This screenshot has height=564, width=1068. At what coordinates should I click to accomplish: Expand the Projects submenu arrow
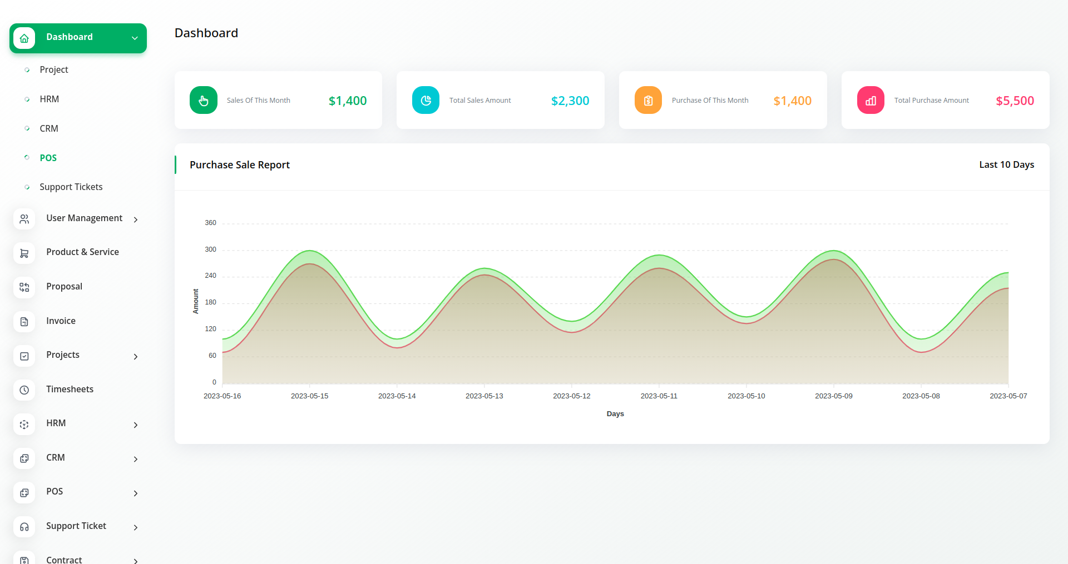[x=136, y=357]
